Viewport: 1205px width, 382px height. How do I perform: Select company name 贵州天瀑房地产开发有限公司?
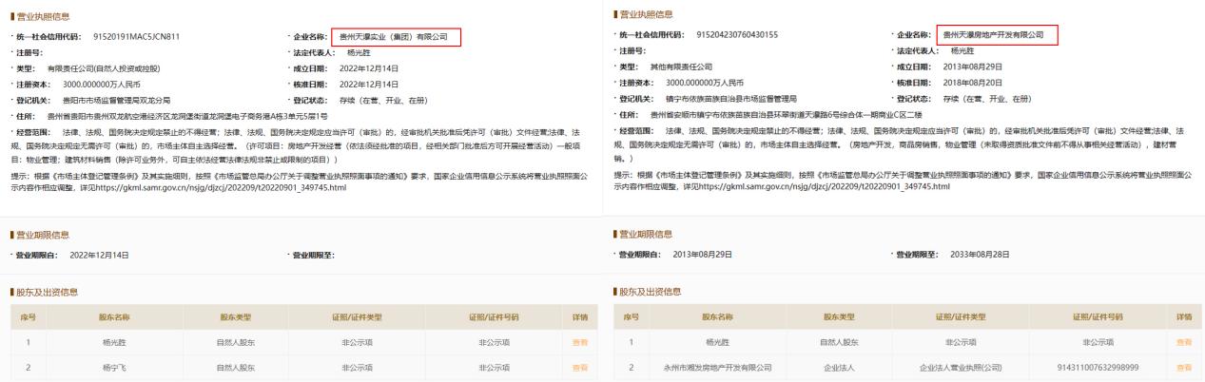pos(993,35)
